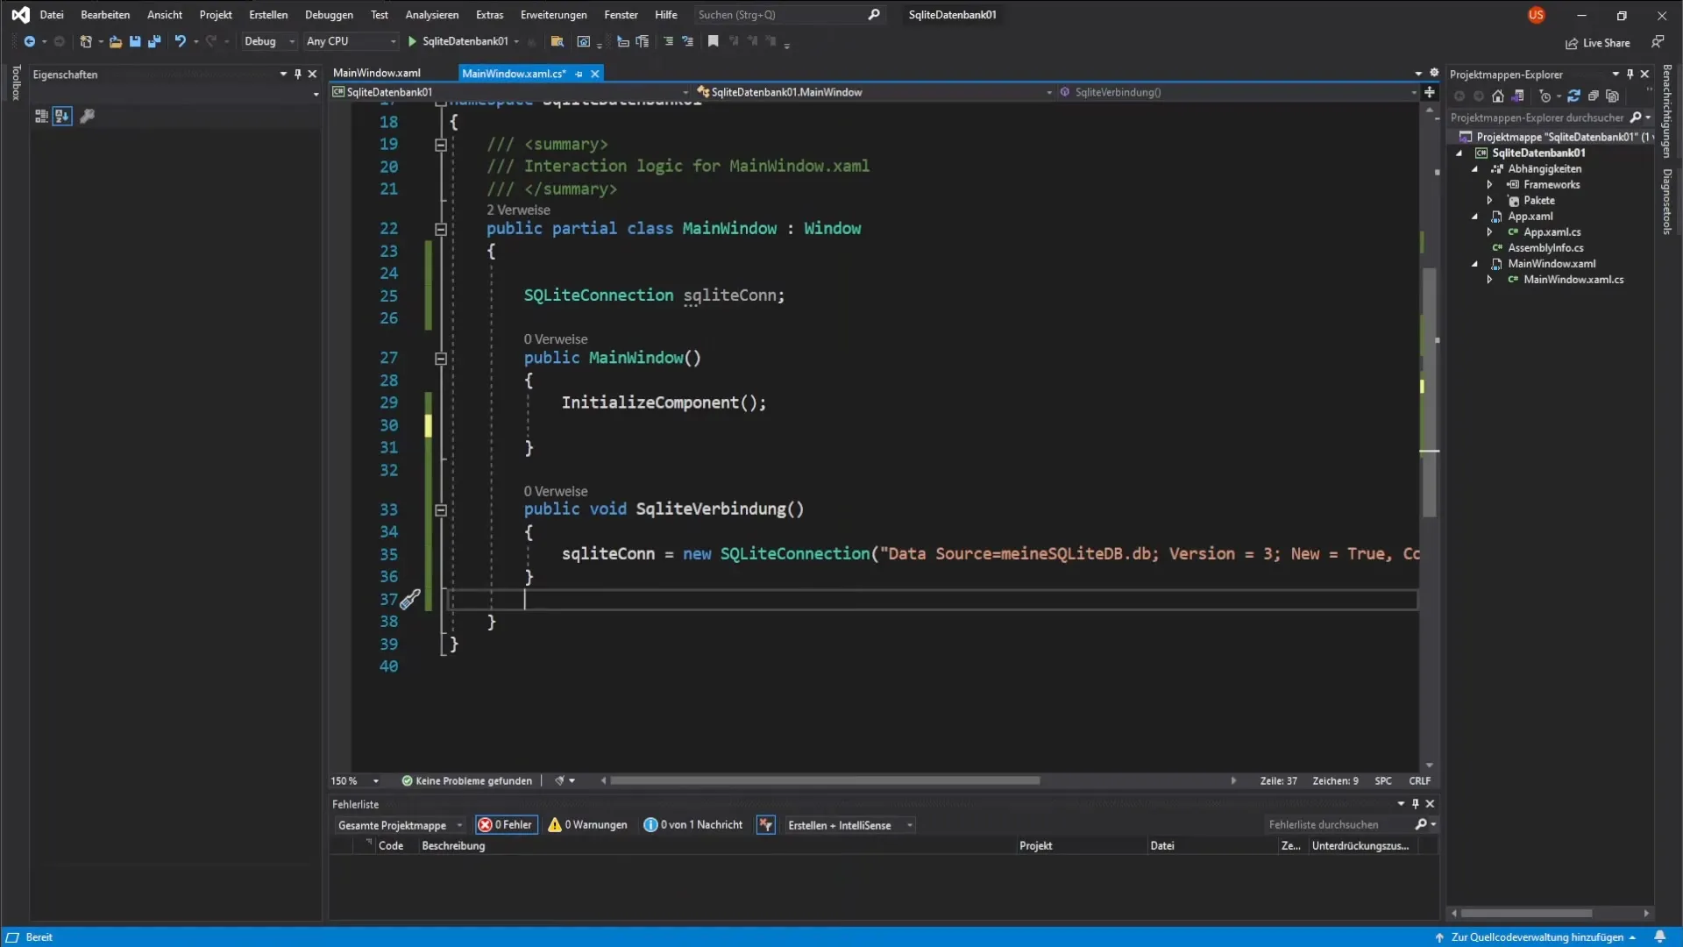Click the 2 Verweise code lens link
The image size is (1683, 947).
[518, 210]
